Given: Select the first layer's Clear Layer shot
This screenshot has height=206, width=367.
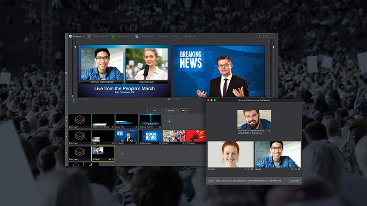Looking at the screenshot, I should pyautogui.click(x=79, y=121).
